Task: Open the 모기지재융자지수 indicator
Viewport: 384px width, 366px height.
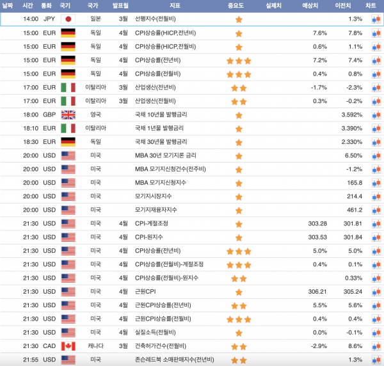Action: 154,210
